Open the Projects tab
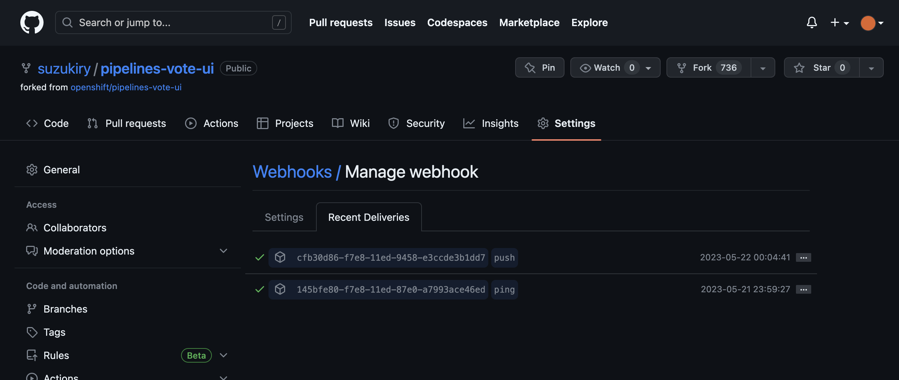899x380 pixels. click(285, 123)
